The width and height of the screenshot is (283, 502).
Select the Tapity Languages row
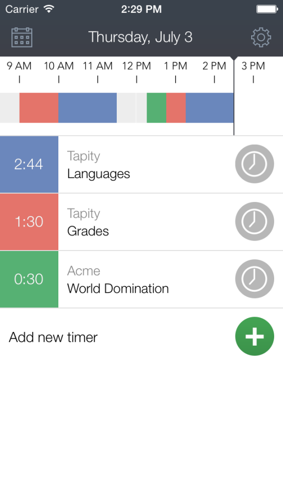141,164
